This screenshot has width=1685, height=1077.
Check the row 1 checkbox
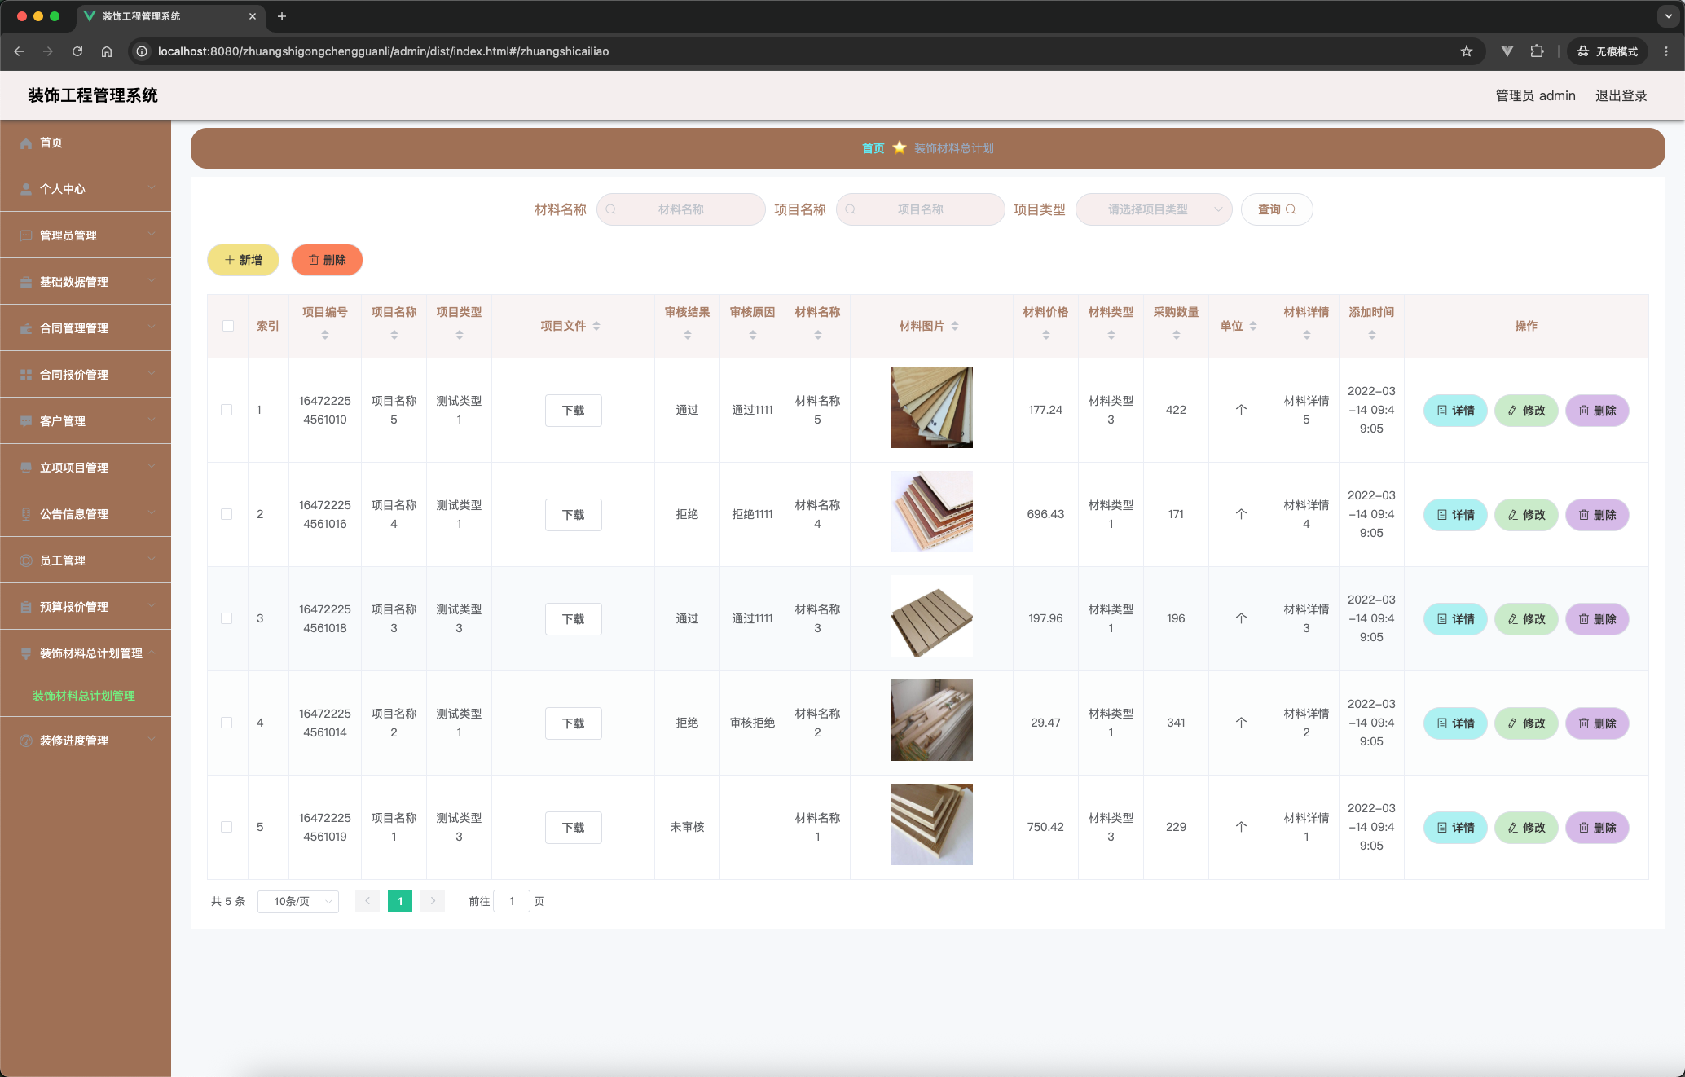click(227, 410)
